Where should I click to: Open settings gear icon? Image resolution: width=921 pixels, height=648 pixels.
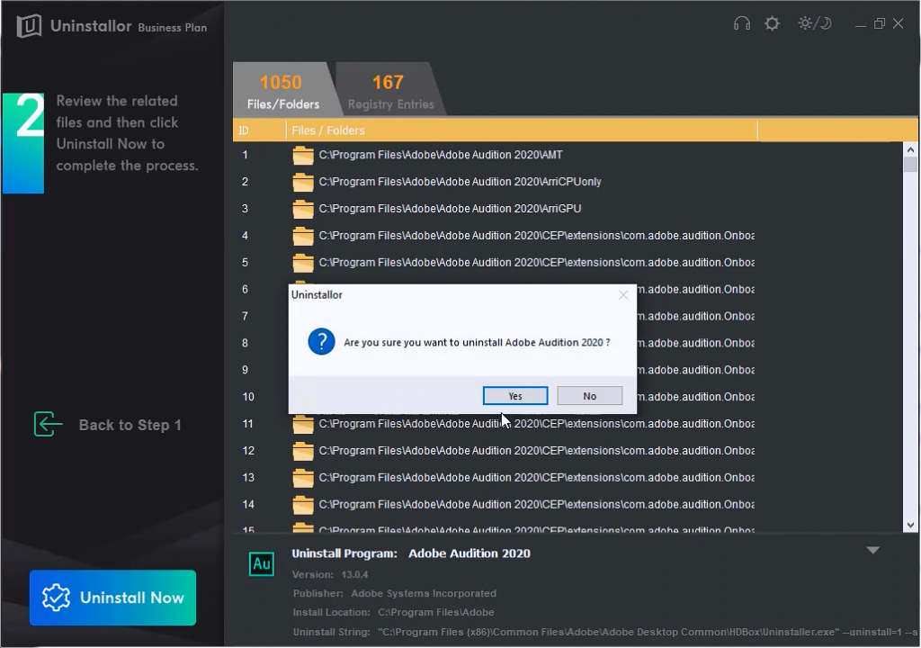pos(772,23)
